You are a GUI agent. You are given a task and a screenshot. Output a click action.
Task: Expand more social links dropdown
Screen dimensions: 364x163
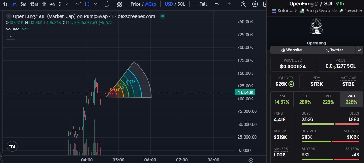359,50
